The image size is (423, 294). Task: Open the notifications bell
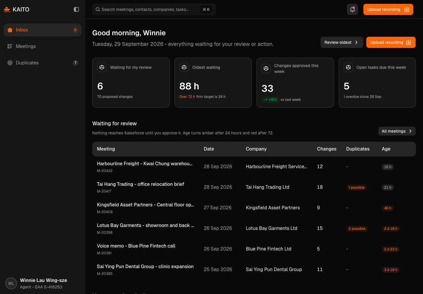pyautogui.click(x=352, y=9)
